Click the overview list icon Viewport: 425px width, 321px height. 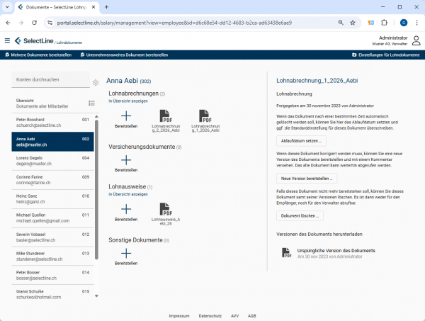[x=91, y=103]
